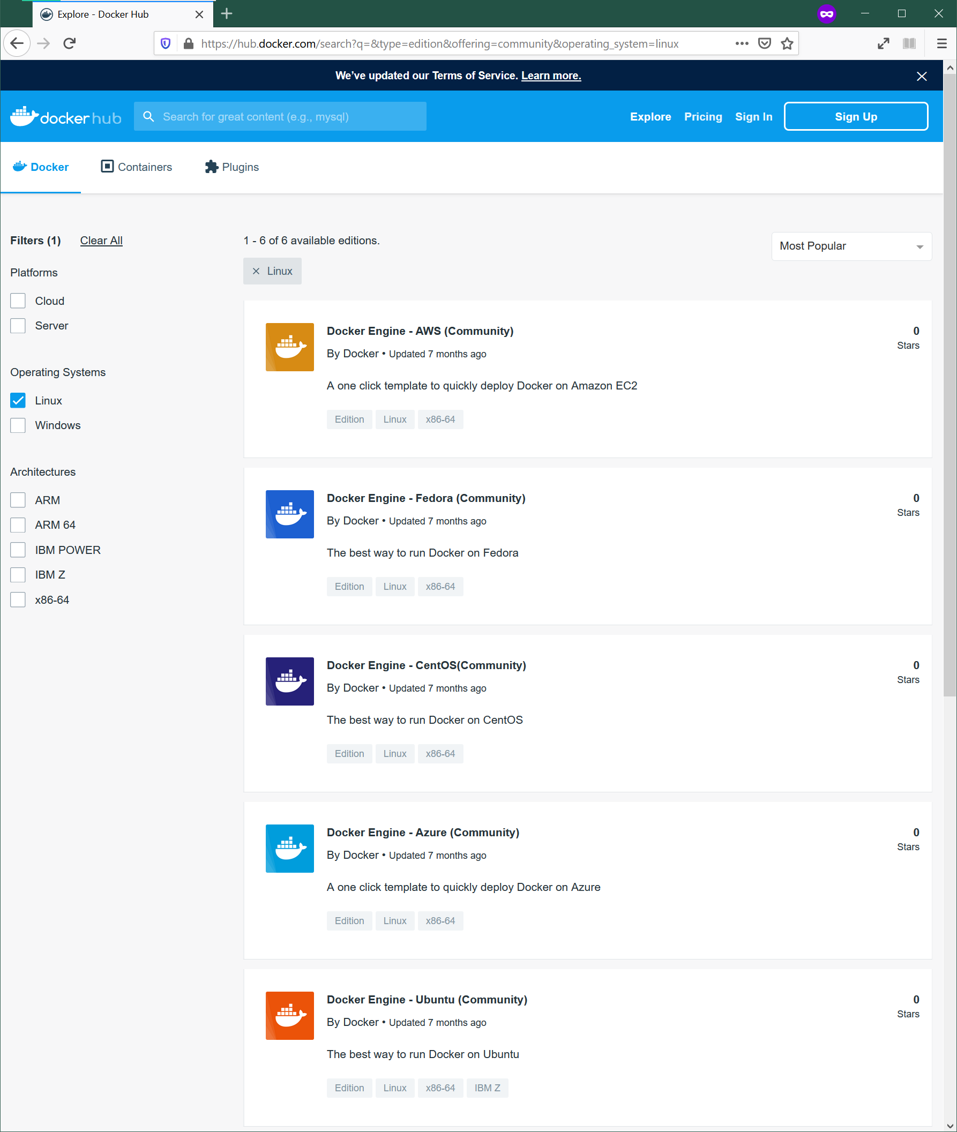The image size is (957, 1132).
Task: Click the search magnifier icon
Action: pos(148,116)
